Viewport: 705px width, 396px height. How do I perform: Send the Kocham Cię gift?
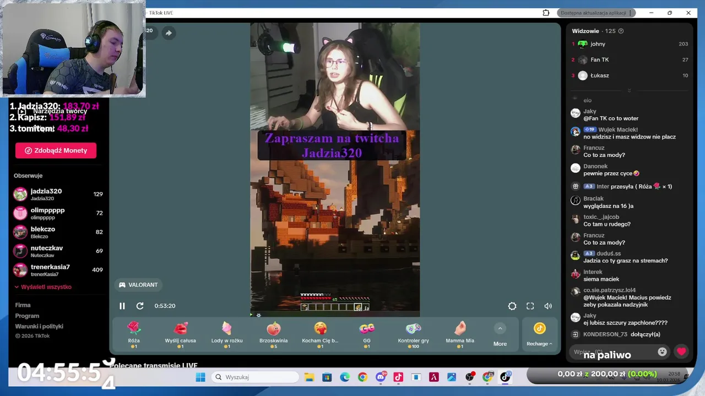320,334
